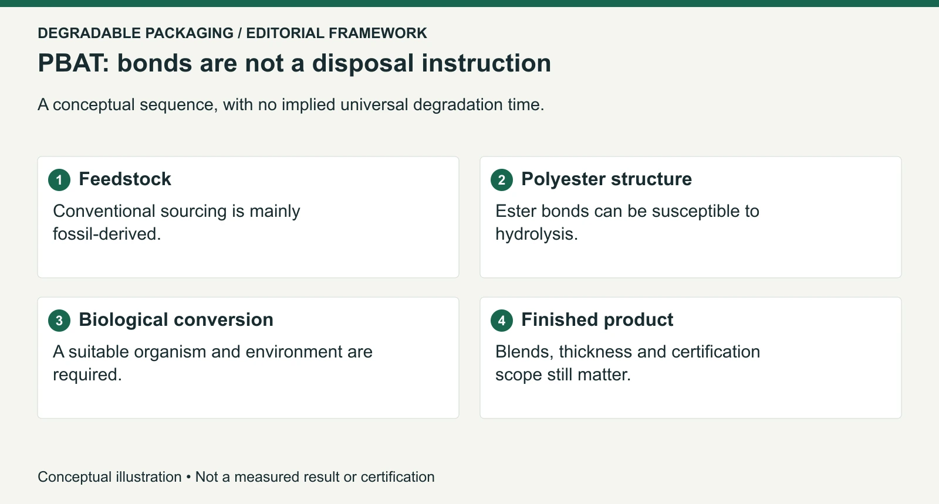Click the text "Conventional sourcing is mainly fossil-derived."
The image size is (939, 504).
pyautogui.click(x=177, y=222)
